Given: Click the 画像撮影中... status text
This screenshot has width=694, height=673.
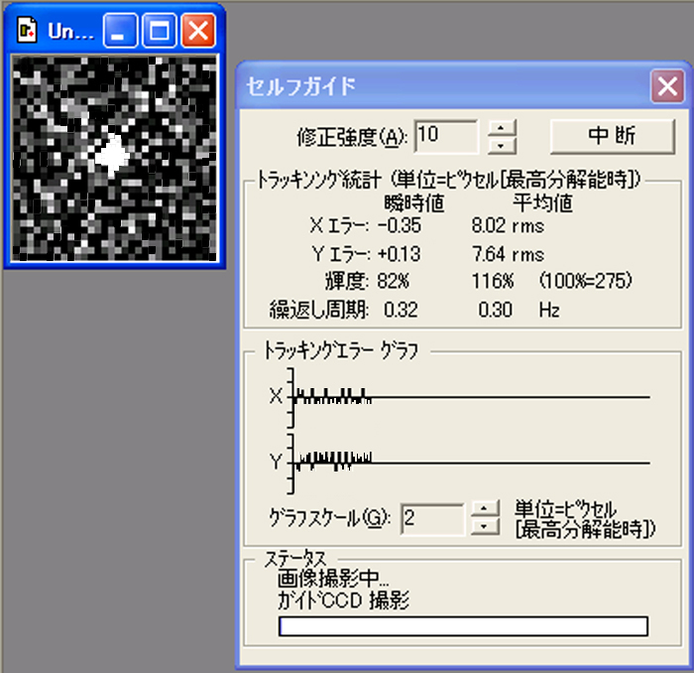Looking at the screenshot, I should pos(333,578).
